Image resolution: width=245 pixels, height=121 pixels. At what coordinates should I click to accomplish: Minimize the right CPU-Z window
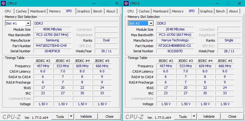(217, 3)
